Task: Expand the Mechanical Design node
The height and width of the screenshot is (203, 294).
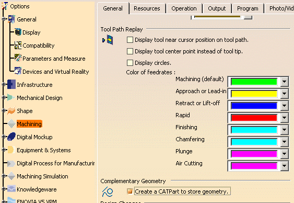Action: pos(4,97)
